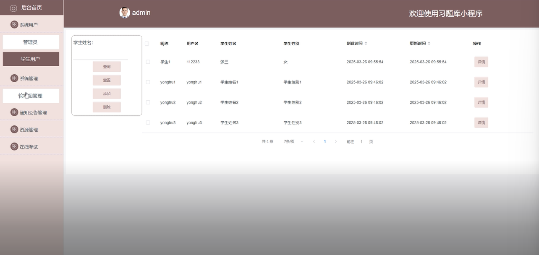Image resolution: width=539 pixels, height=255 pixels.
Task: Expand the 通知公告管理 menu group
Action: coord(31,112)
